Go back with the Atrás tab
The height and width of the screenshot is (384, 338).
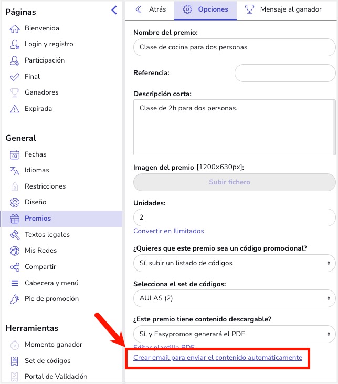coord(151,9)
